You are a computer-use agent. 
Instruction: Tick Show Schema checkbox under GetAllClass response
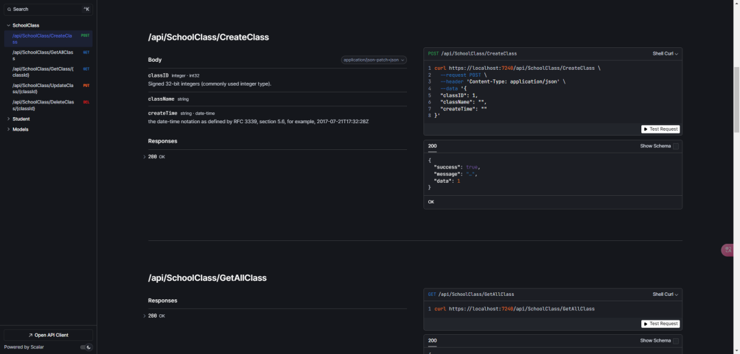[x=676, y=341]
